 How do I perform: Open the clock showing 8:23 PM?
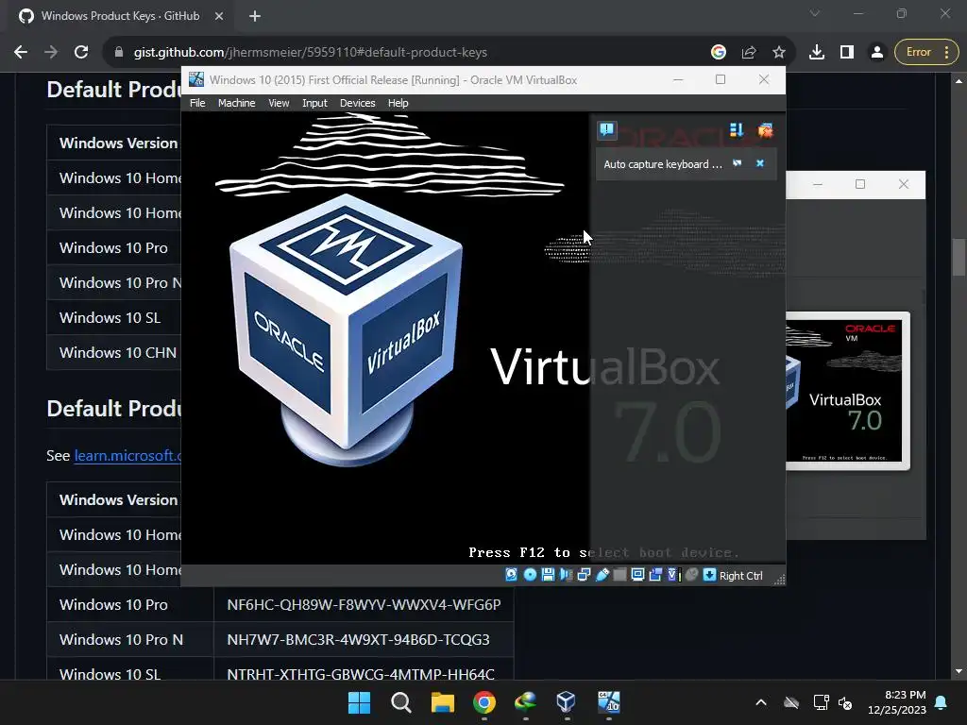[897, 702]
